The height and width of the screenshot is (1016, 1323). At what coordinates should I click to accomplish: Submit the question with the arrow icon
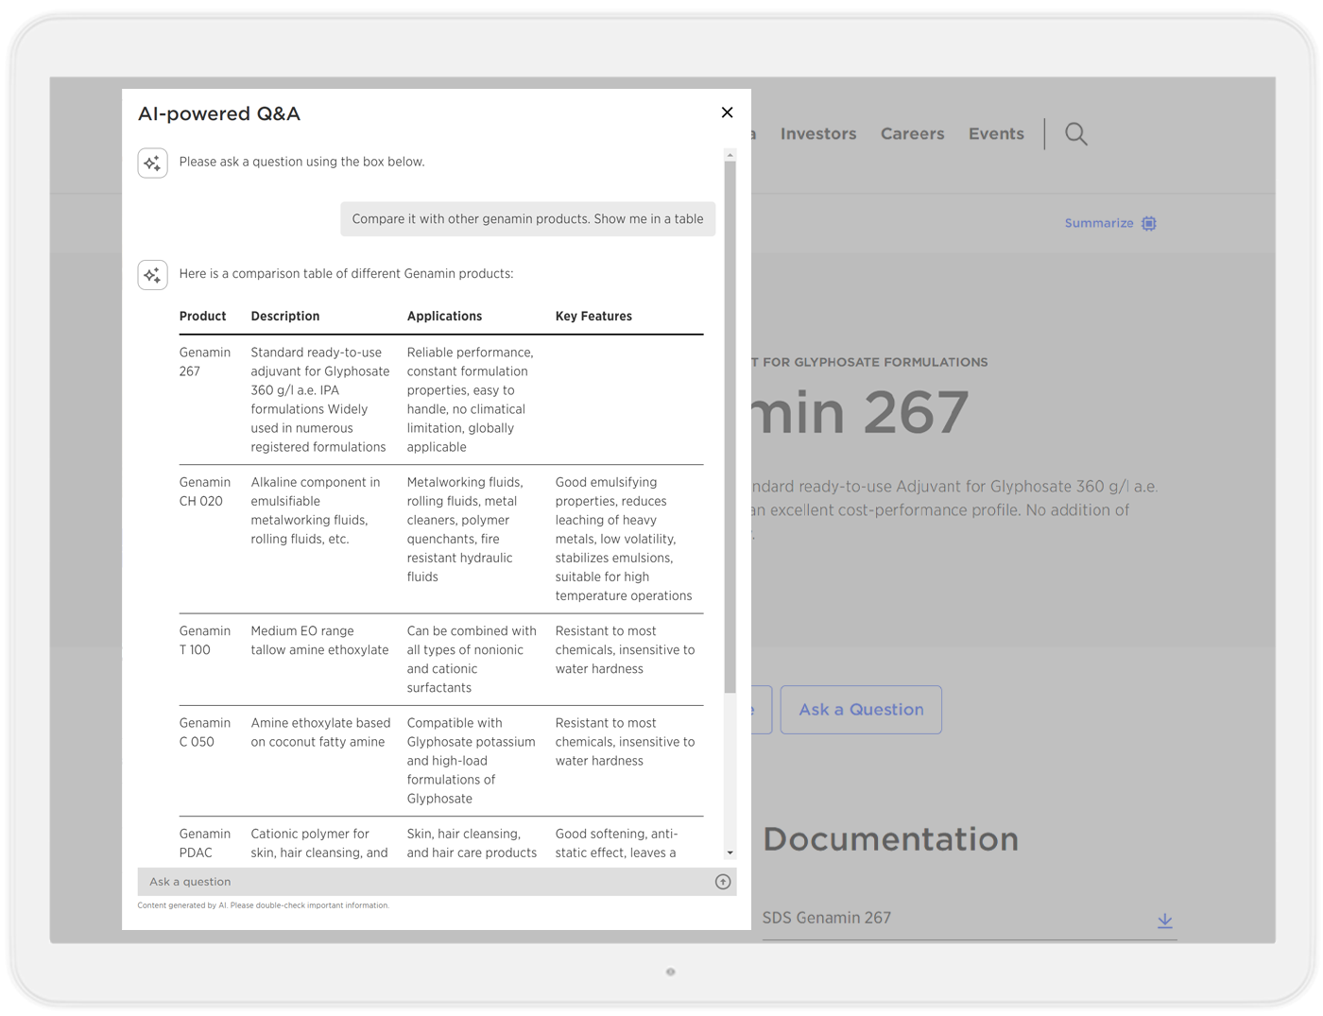(723, 882)
